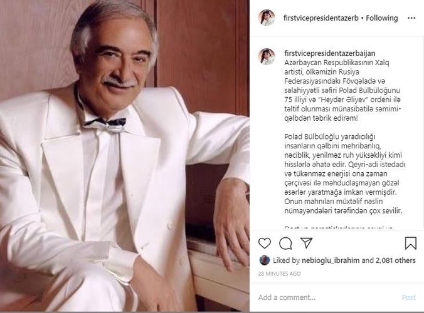The height and width of the screenshot is (313, 424).
Task: View the 2,081 others likes list
Action: tap(395, 260)
